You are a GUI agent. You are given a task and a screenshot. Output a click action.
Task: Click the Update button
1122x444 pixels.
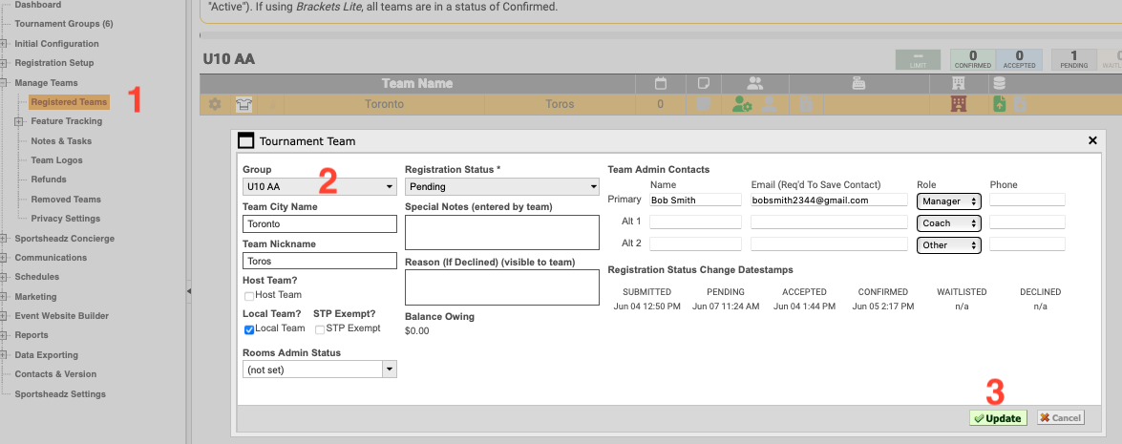[x=998, y=418]
